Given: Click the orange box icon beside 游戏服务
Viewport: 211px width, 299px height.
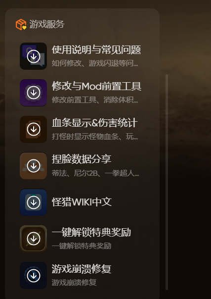Looking at the screenshot, I should [x=21, y=24].
